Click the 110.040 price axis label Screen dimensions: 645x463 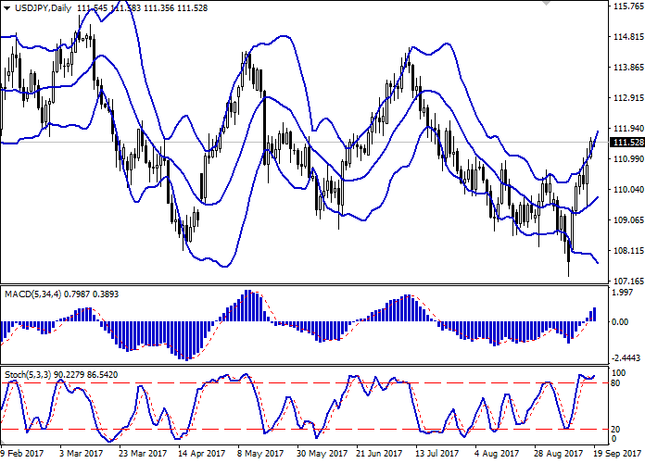(628, 190)
